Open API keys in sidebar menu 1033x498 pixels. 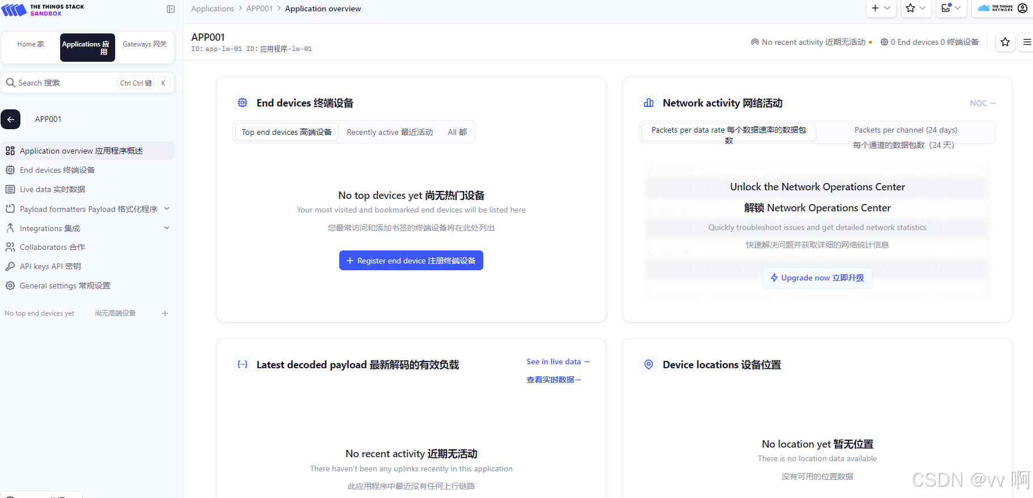pyautogui.click(x=88, y=266)
